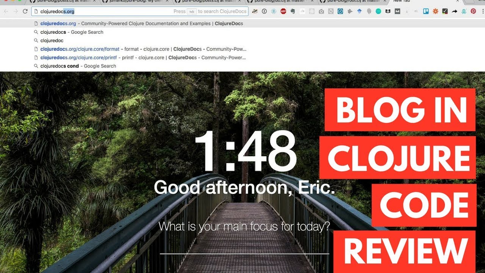Close the New Tab tab
Image resolution: width=485 pixels, height=273 pixels.
tap(457, 2)
